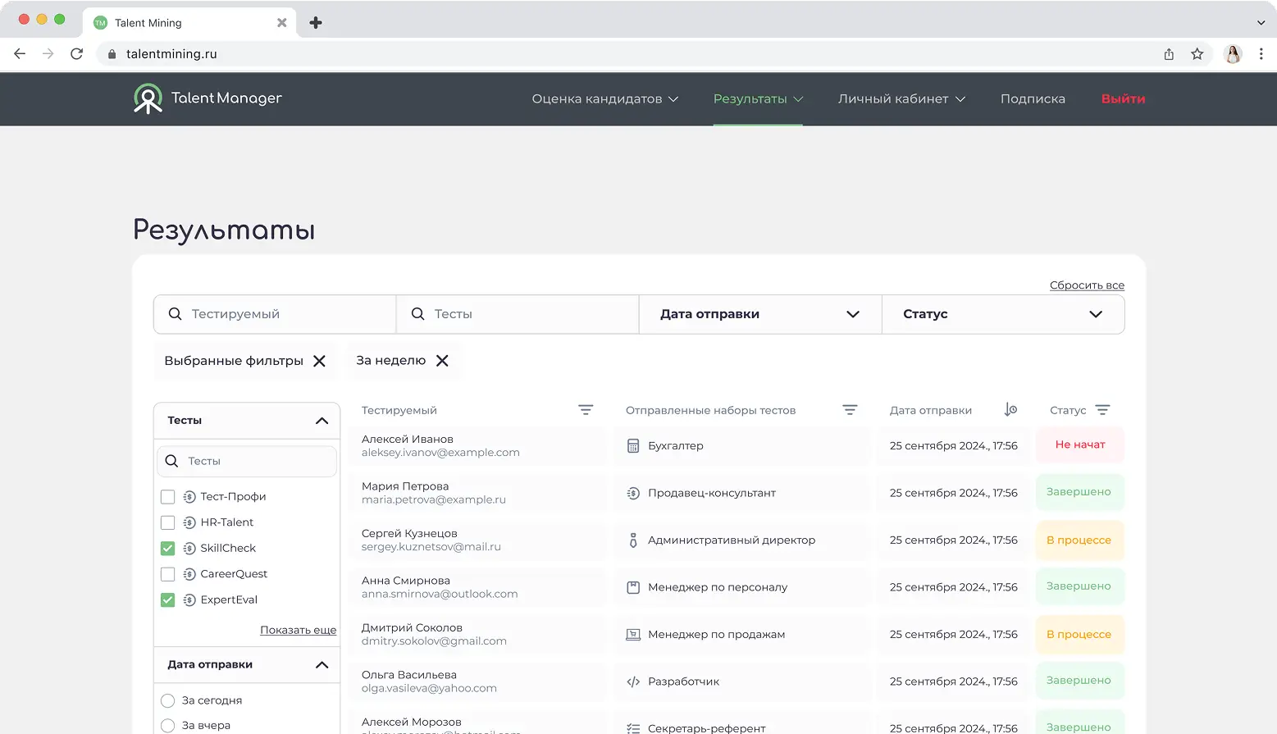Click Сбросить все link
The image size is (1277, 734).
(1087, 285)
